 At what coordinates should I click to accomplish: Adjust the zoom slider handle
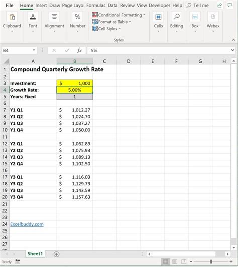point(211,262)
